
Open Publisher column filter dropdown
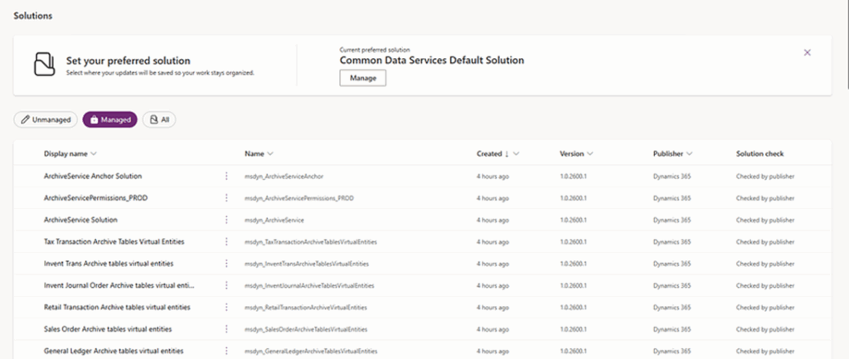coord(689,153)
